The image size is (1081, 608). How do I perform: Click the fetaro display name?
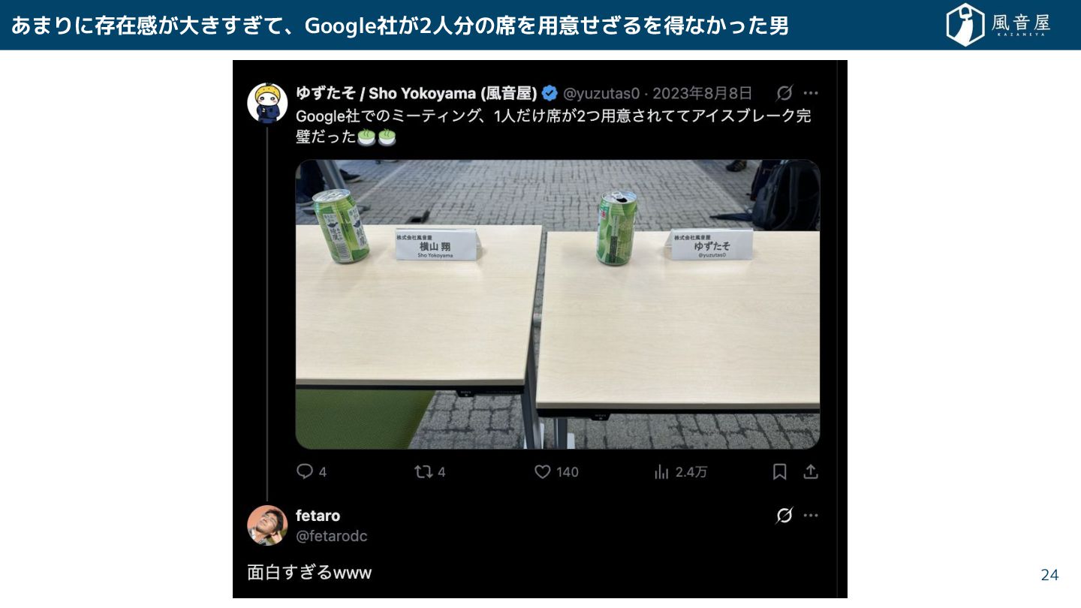[x=318, y=516]
